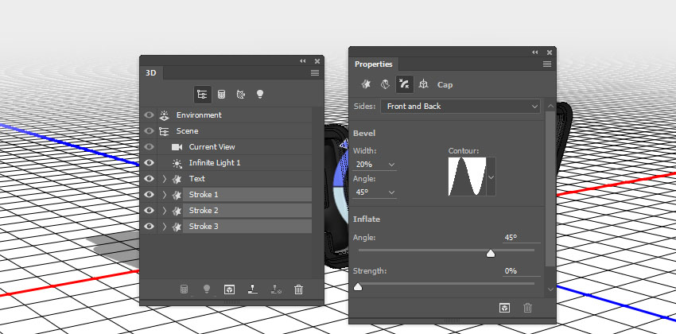Click the Stroke 3 mesh icon
676x334 pixels.
click(177, 227)
